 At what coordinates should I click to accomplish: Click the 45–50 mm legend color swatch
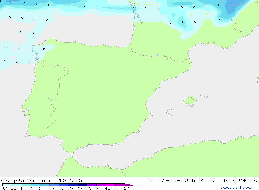(120, 185)
